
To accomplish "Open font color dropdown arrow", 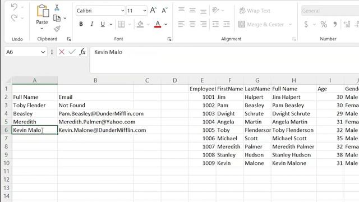I will (x=166, y=24).
